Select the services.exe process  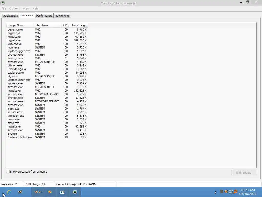coord(47,112)
